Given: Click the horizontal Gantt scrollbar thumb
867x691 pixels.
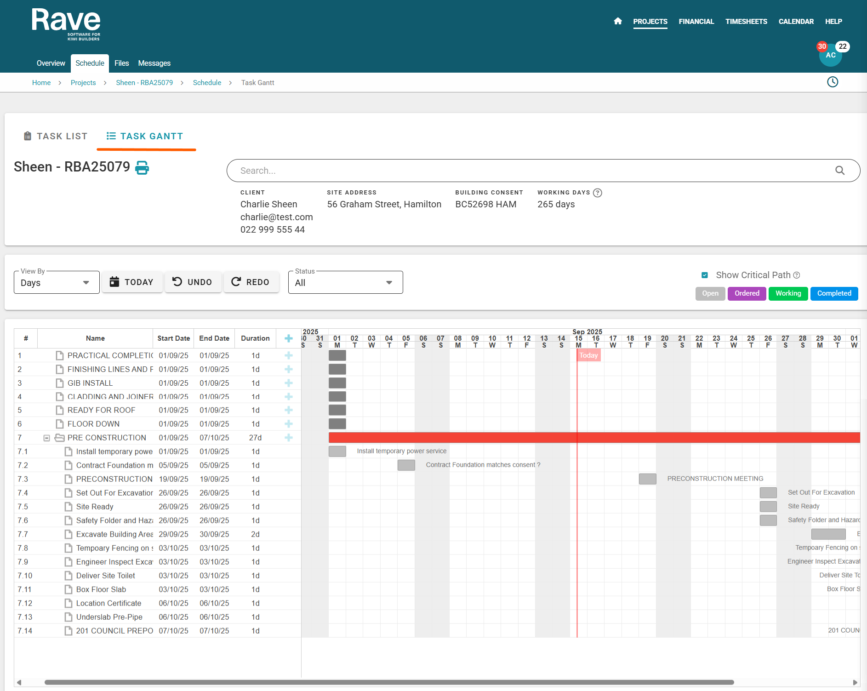Looking at the screenshot, I should 389,682.
